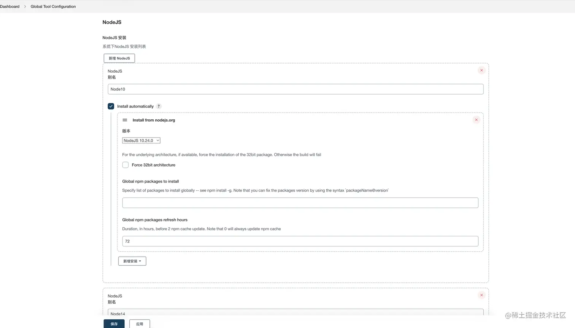Click 'Global npm packages refresh hours' label

pos(155,220)
